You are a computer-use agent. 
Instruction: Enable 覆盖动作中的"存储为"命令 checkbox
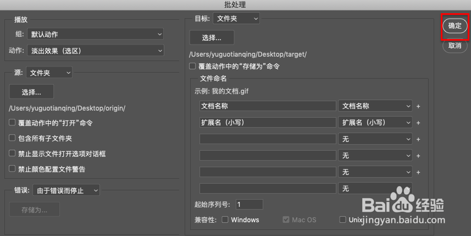192,66
